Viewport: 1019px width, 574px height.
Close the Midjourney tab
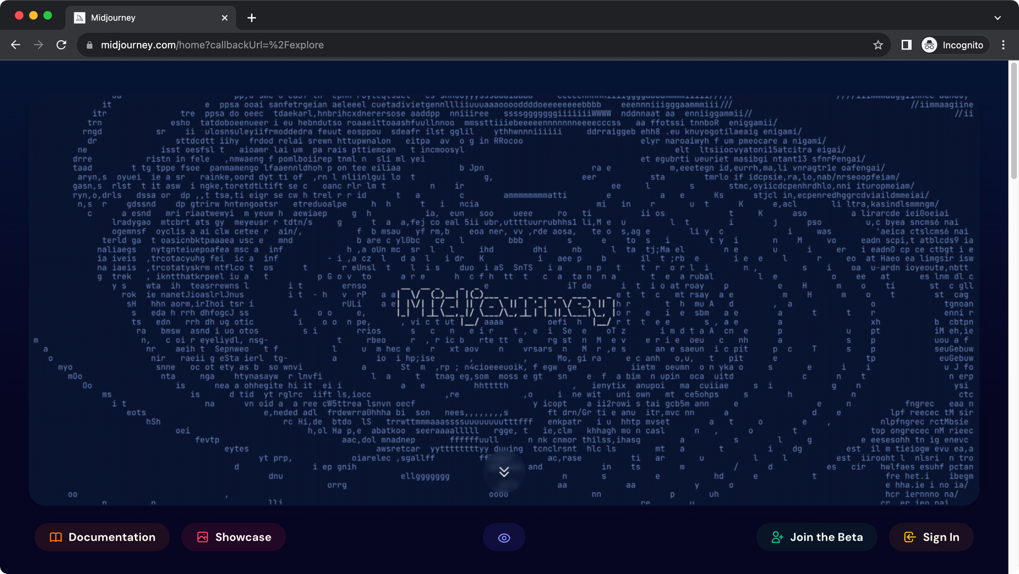[x=224, y=18]
